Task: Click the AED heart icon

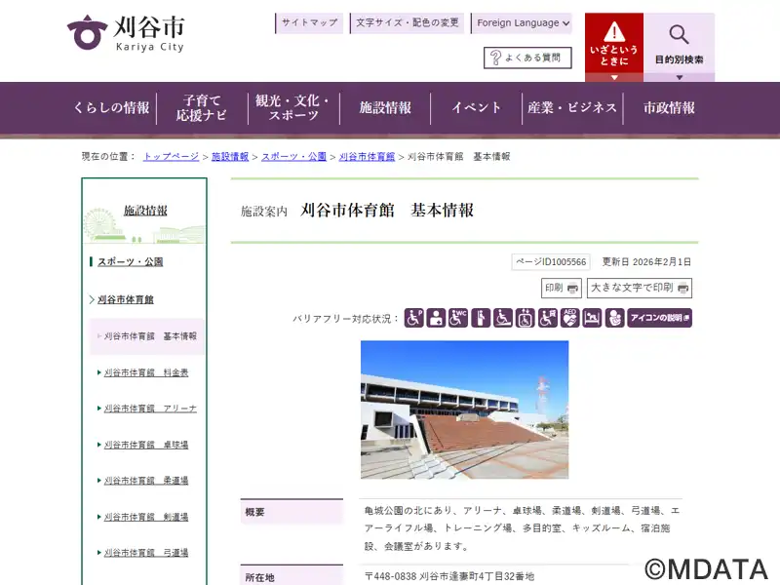Action: pos(570,318)
